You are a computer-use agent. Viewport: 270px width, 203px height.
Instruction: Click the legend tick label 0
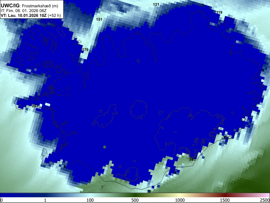tap(2, 200)
